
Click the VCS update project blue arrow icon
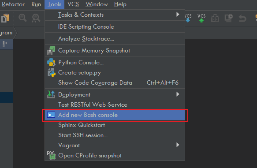pos(188,18)
